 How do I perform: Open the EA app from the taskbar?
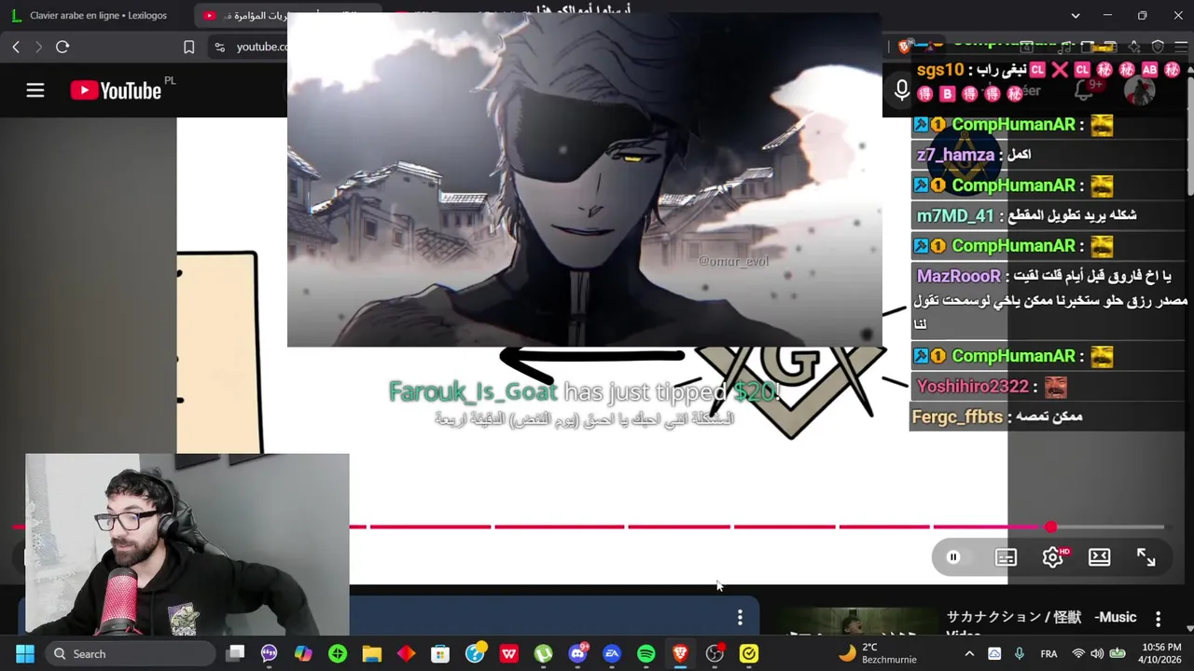612,653
